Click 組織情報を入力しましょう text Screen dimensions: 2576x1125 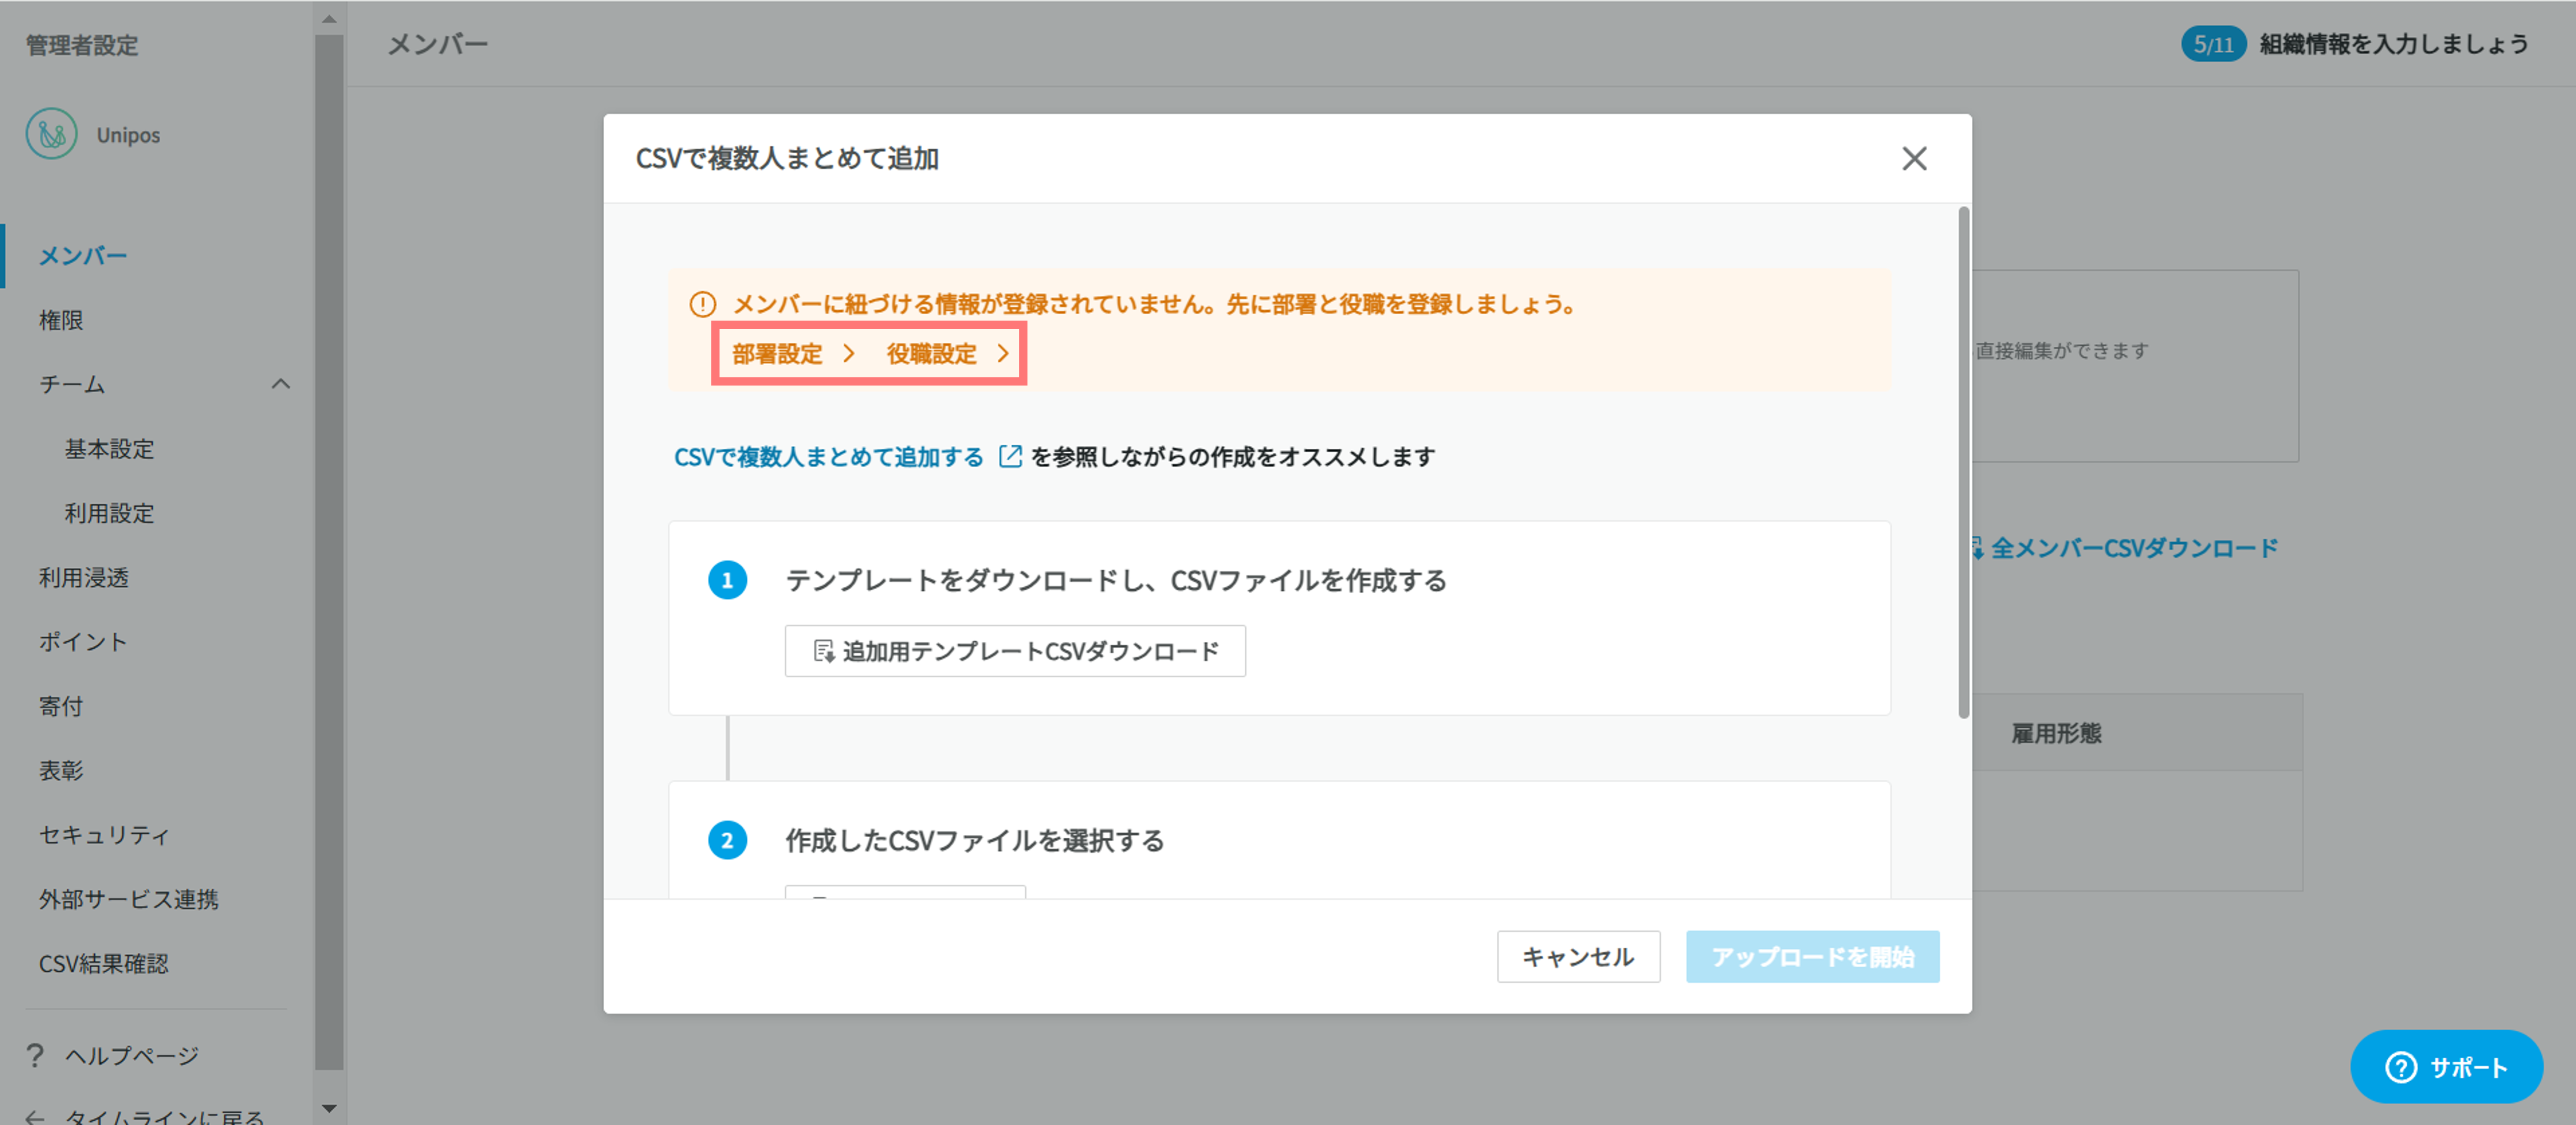pos(2394,44)
